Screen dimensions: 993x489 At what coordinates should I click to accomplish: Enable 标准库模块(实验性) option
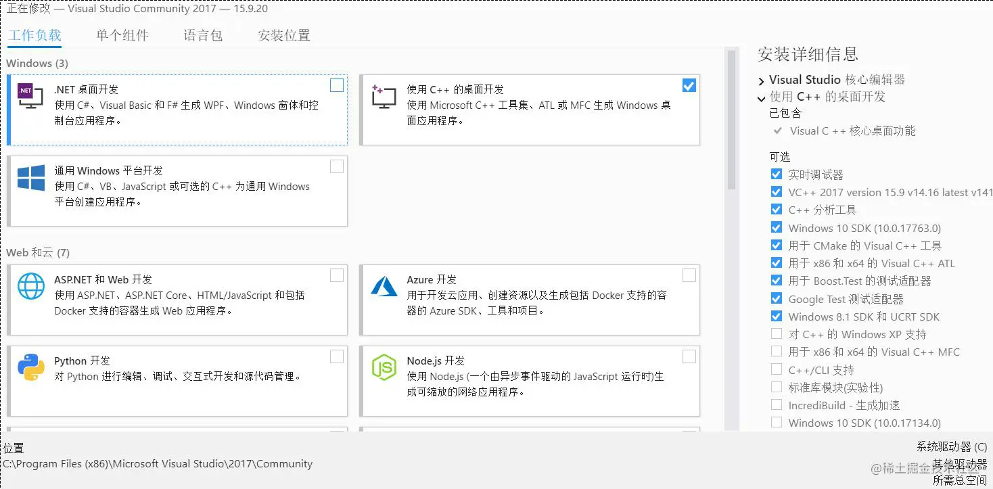point(776,387)
